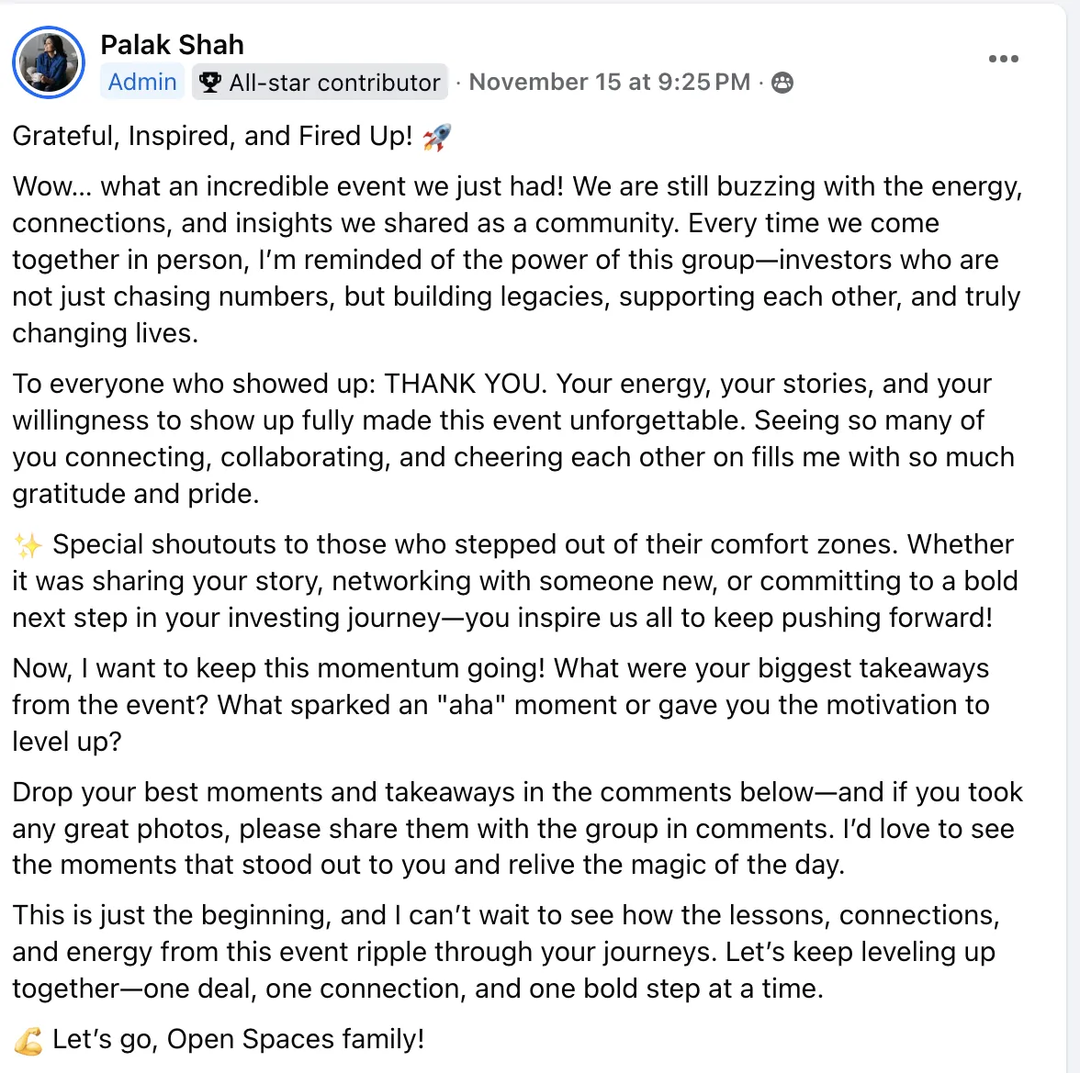Open the November 15 timestamp link

tap(609, 82)
